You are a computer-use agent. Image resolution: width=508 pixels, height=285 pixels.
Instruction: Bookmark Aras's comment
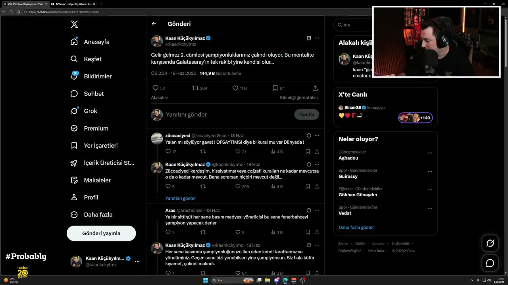point(308,232)
